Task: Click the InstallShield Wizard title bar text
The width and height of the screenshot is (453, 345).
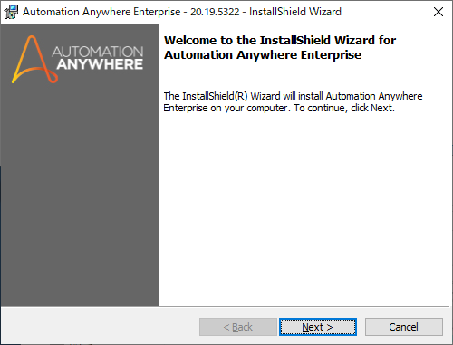Action: tap(295, 12)
